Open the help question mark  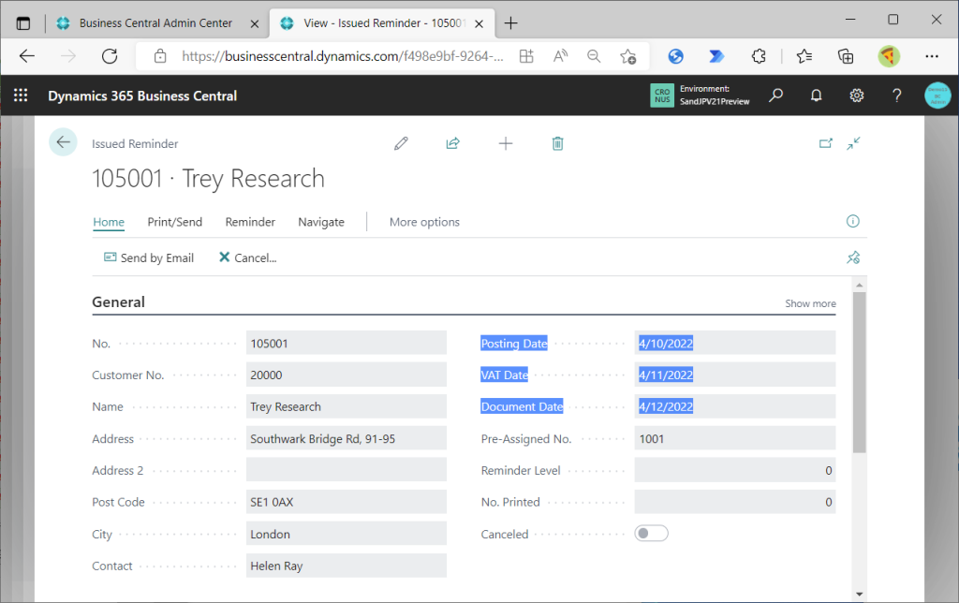coord(896,96)
